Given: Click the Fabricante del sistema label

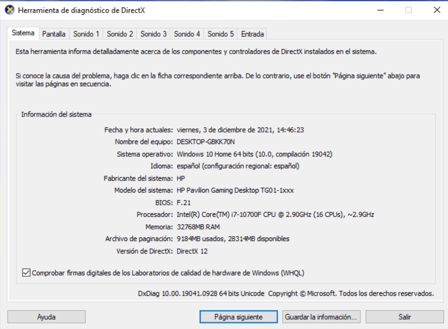Looking at the screenshot, I should [139, 178].
